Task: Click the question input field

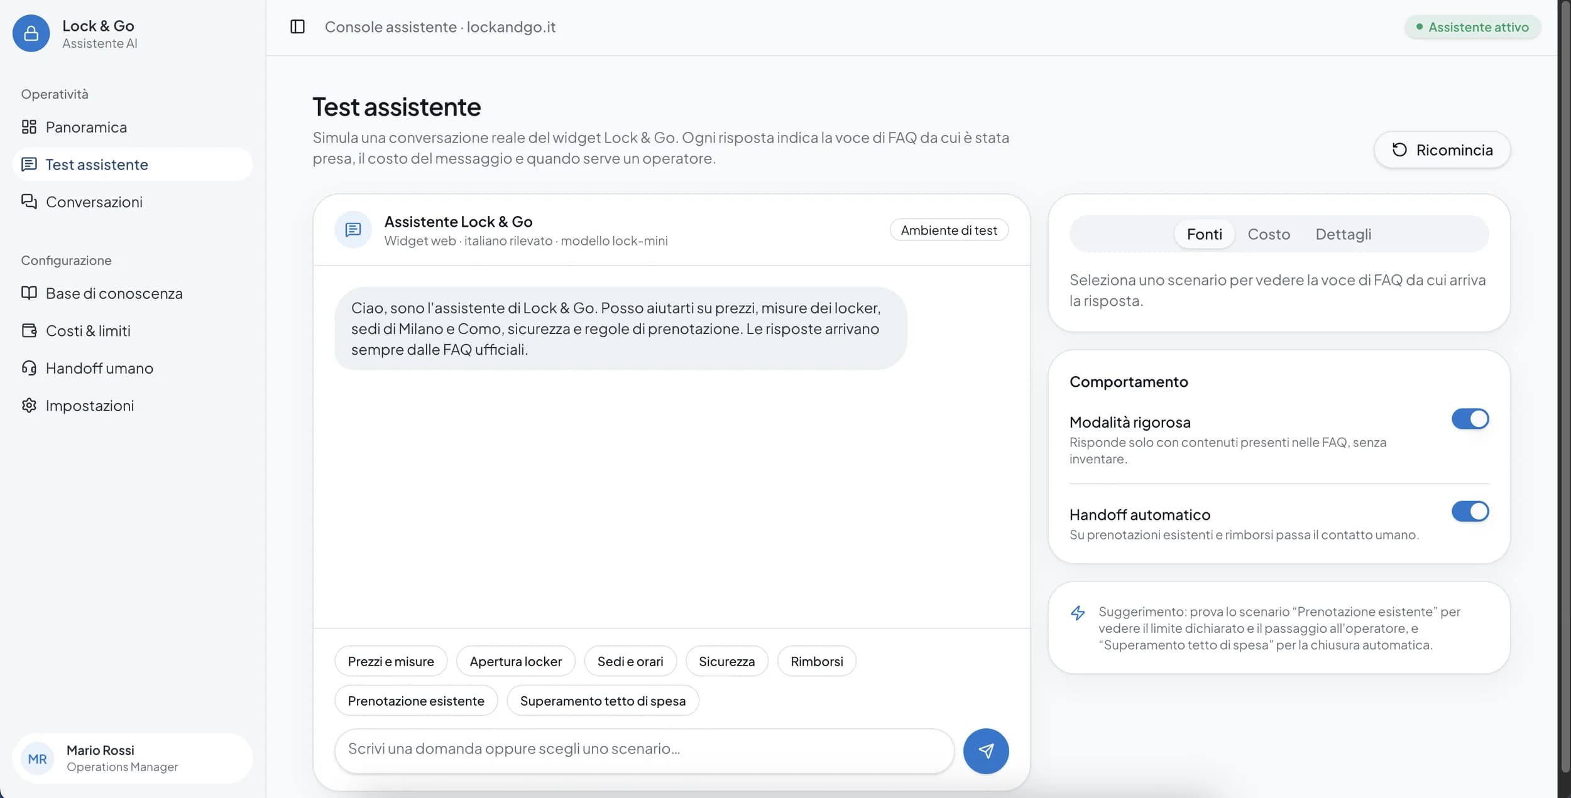Action: [644, 750]
